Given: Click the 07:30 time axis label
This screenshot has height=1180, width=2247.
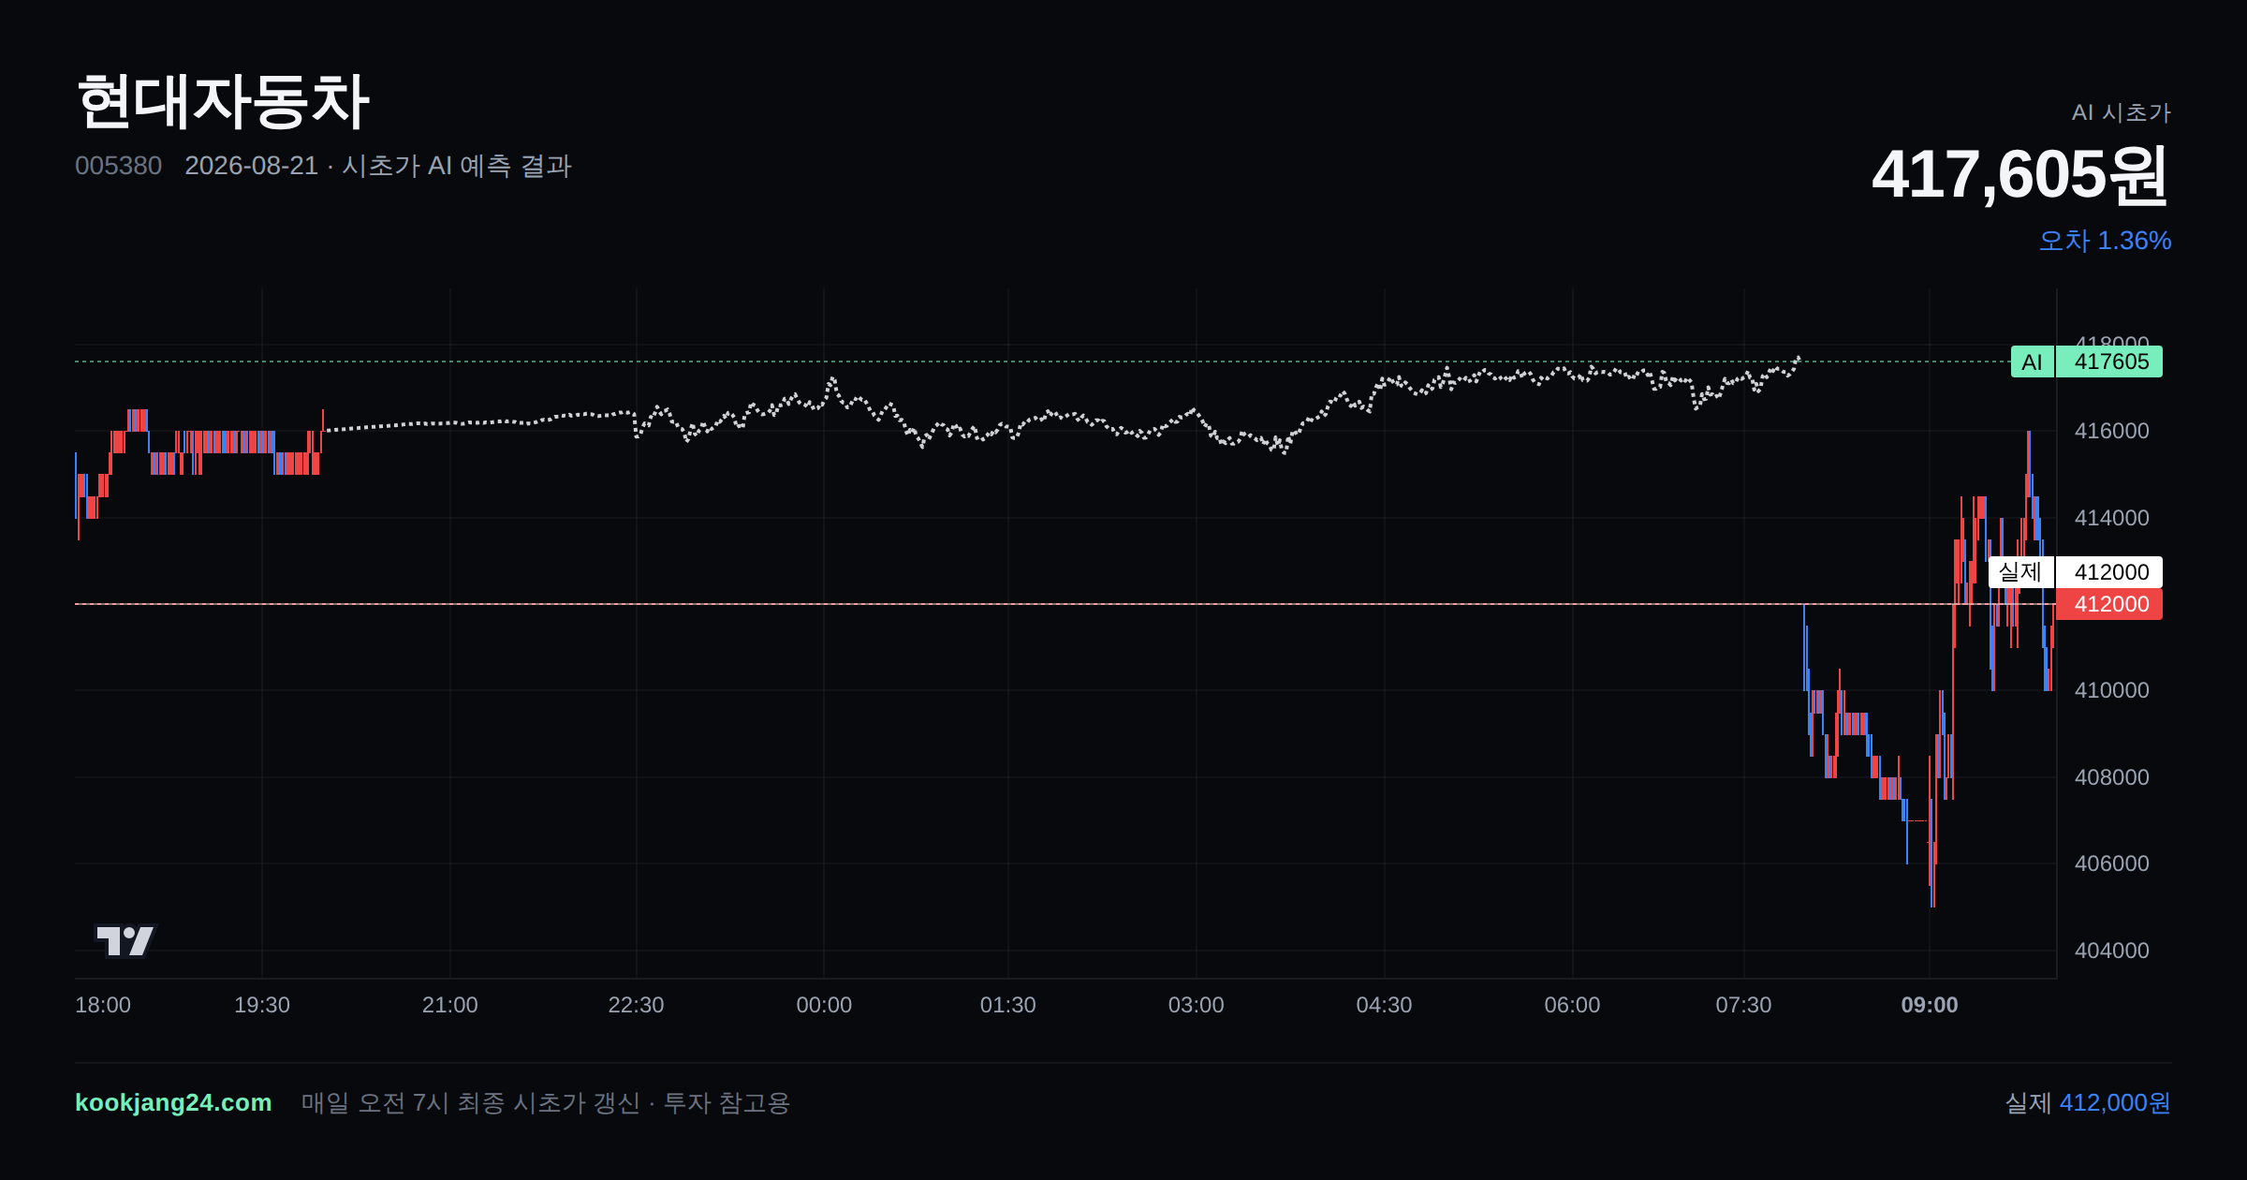Looking at the screenshot, I should [x=1744, y=1005].
